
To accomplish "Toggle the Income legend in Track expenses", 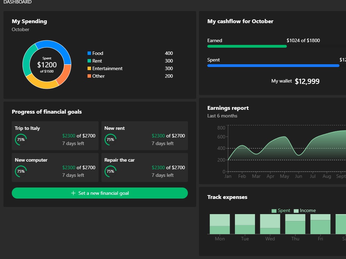I will pyautogui.click(x=305, y=211).
